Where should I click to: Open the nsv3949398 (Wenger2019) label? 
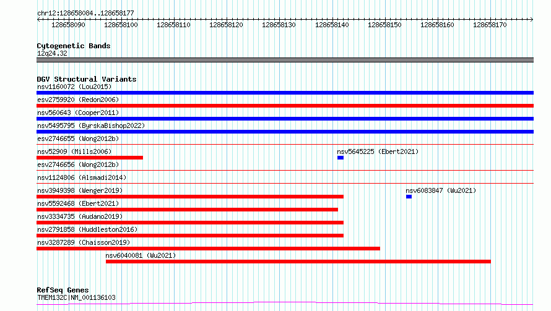tap(80, 190)
